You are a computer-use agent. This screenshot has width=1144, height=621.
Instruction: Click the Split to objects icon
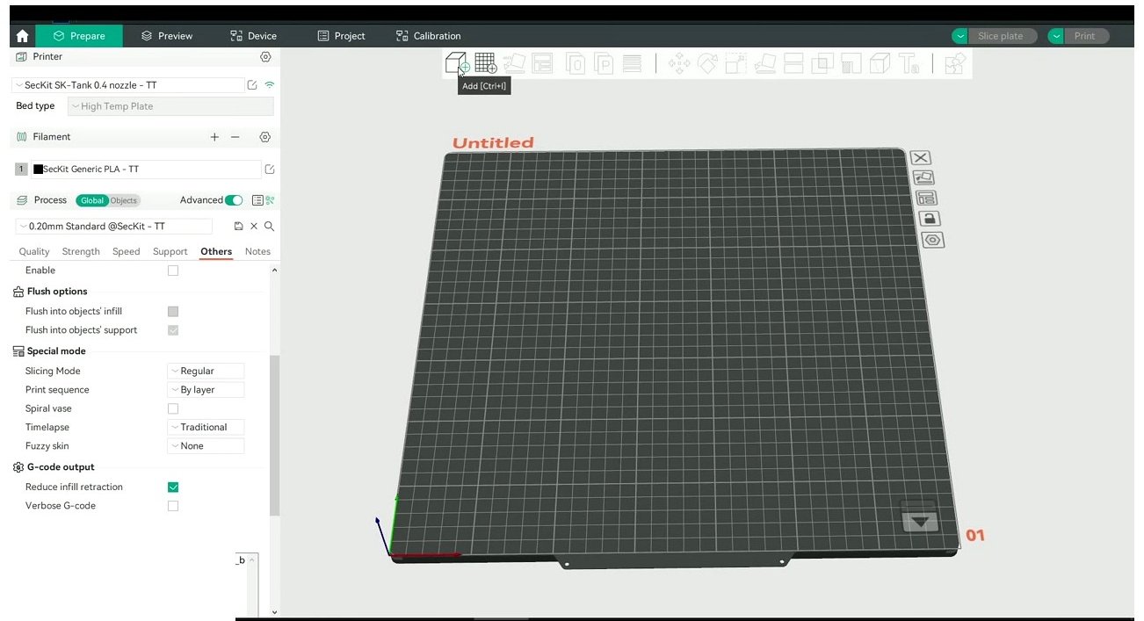point(576,63)
